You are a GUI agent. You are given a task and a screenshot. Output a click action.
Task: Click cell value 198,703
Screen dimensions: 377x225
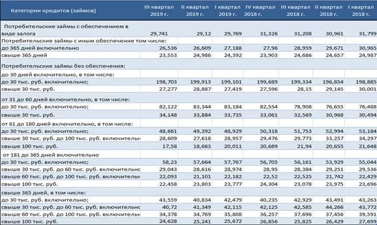coord(166,82)
